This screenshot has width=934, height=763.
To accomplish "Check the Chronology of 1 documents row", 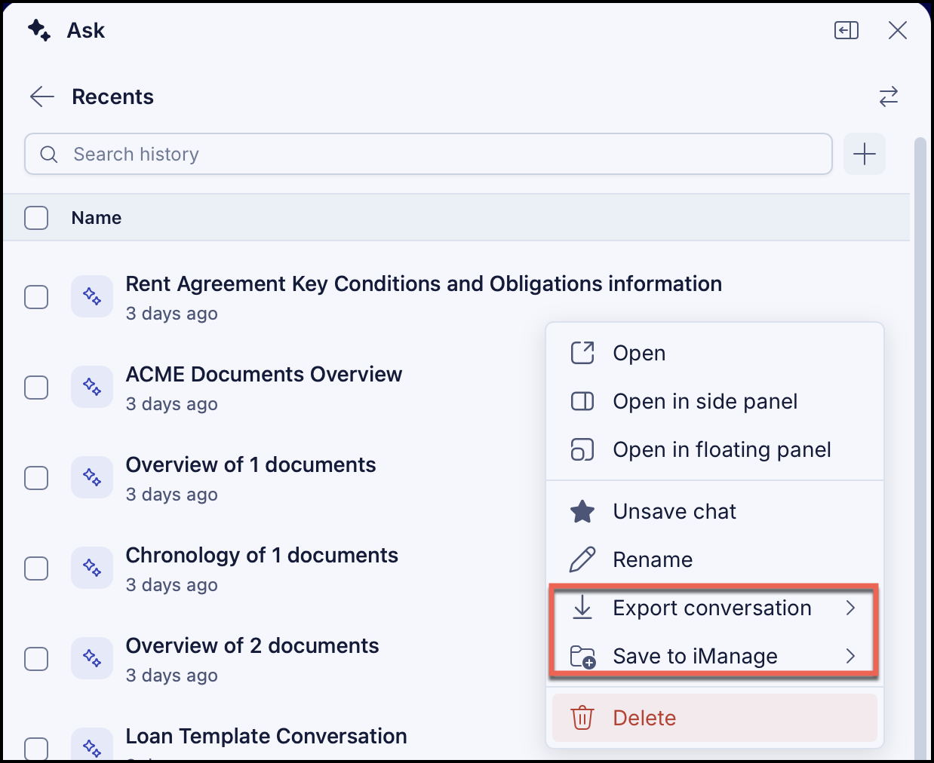I will [36, 568].
